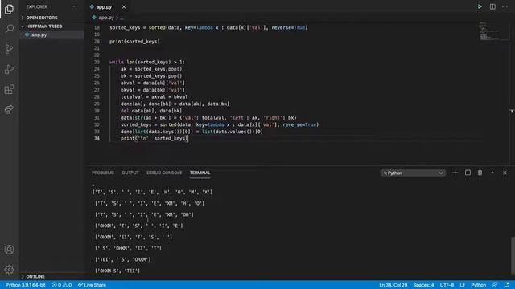This screenshot has width=515, height=289.
Task: Select the Terminal tab
Action: point(200,173)
